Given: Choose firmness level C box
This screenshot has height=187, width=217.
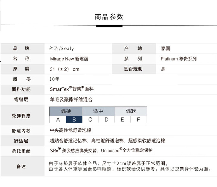Looking at the screenshot, I should click(x=90, y=120).
